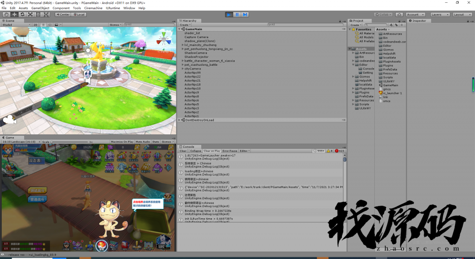Toggle console warning count filter
Viewport: 475px width, 259px height.
coord(329,151)
